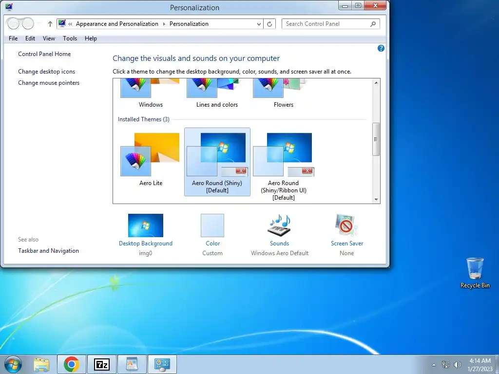This screenshot has width=499, height=374.
Task: Expand the recent locations dropdown arrow
Action: (x=39, y=24)
